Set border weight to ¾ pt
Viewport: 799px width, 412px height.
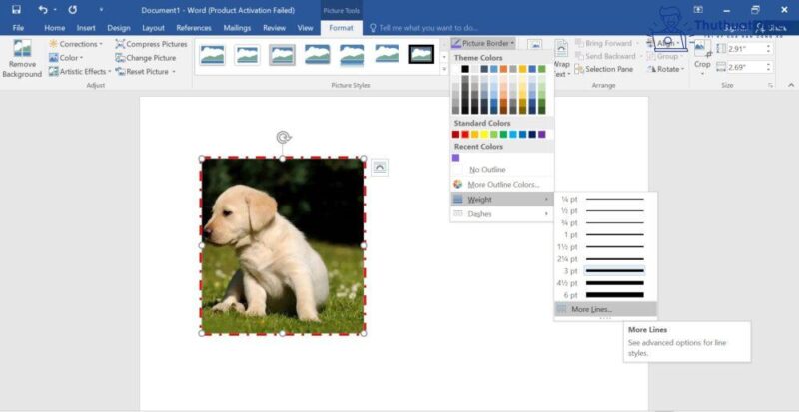[x=605, y=223]
